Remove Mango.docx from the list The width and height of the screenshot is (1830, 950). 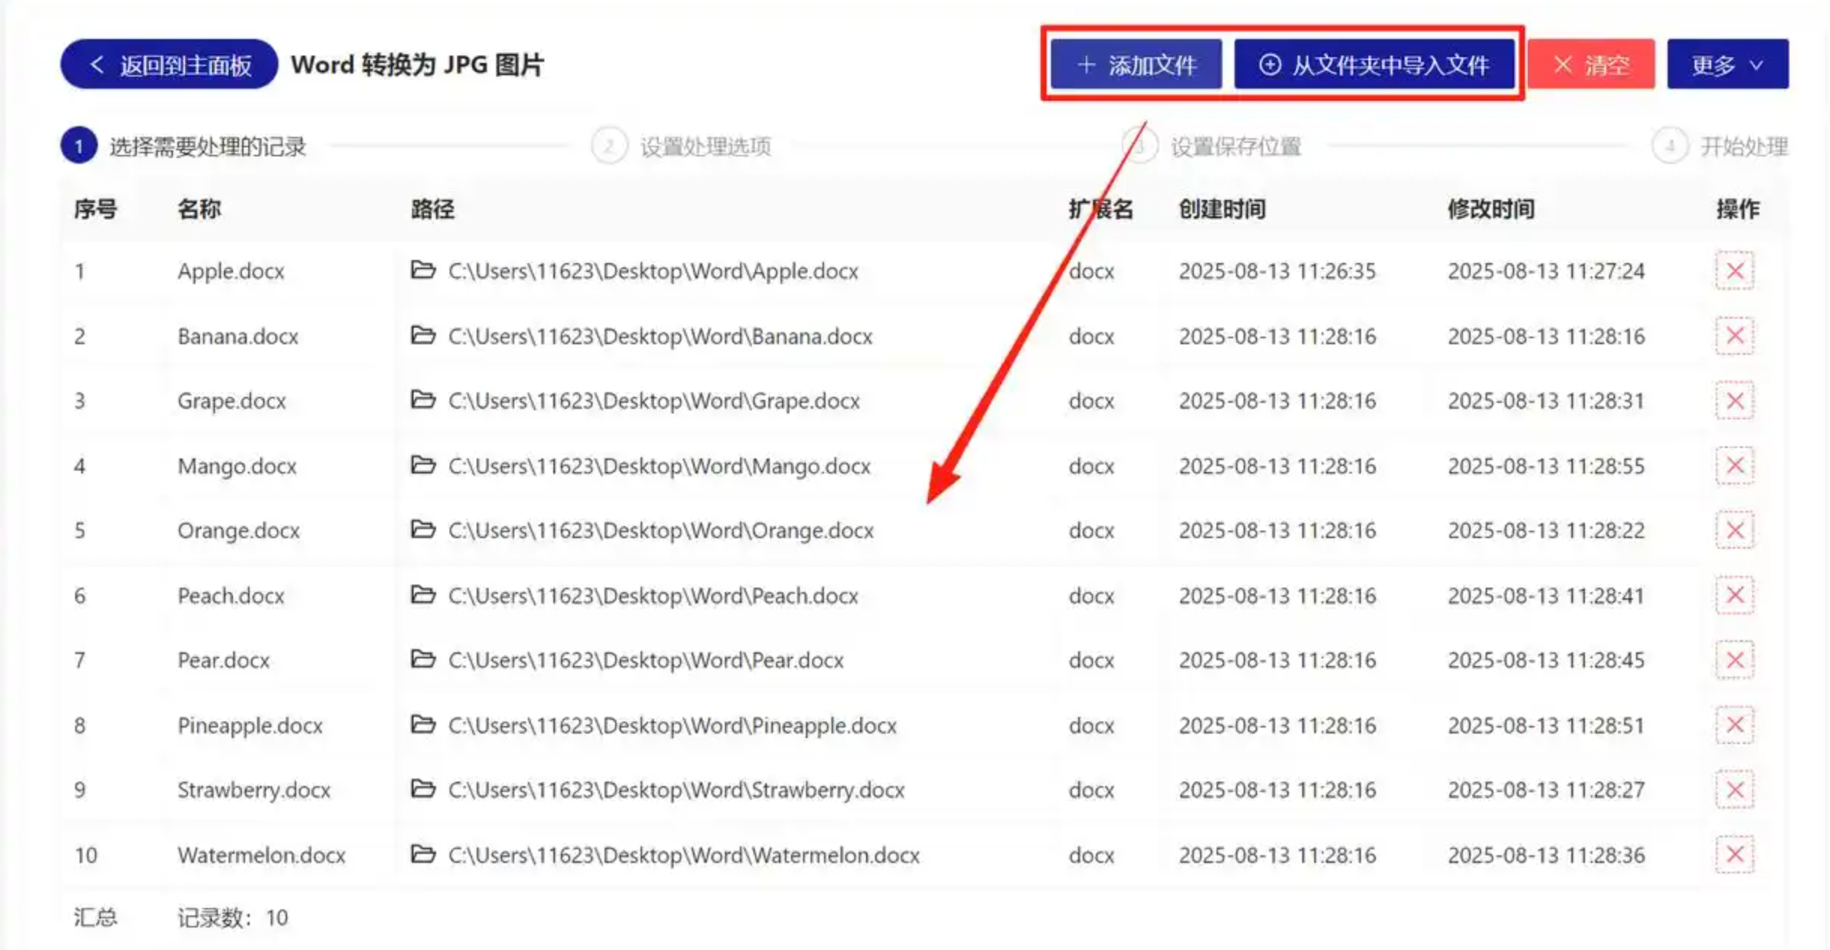pyautogui.click(x=1734, y=466)
